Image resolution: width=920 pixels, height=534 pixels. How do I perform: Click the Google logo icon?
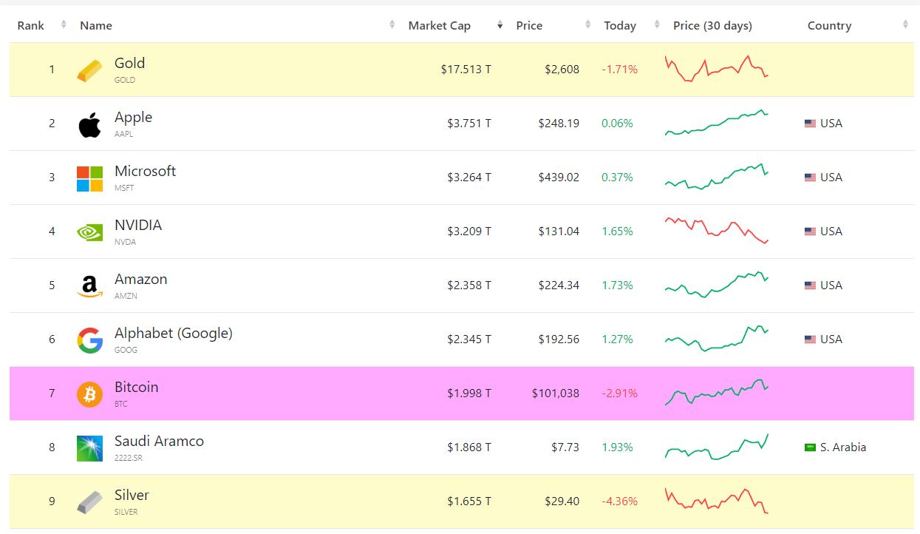point(89,340)
